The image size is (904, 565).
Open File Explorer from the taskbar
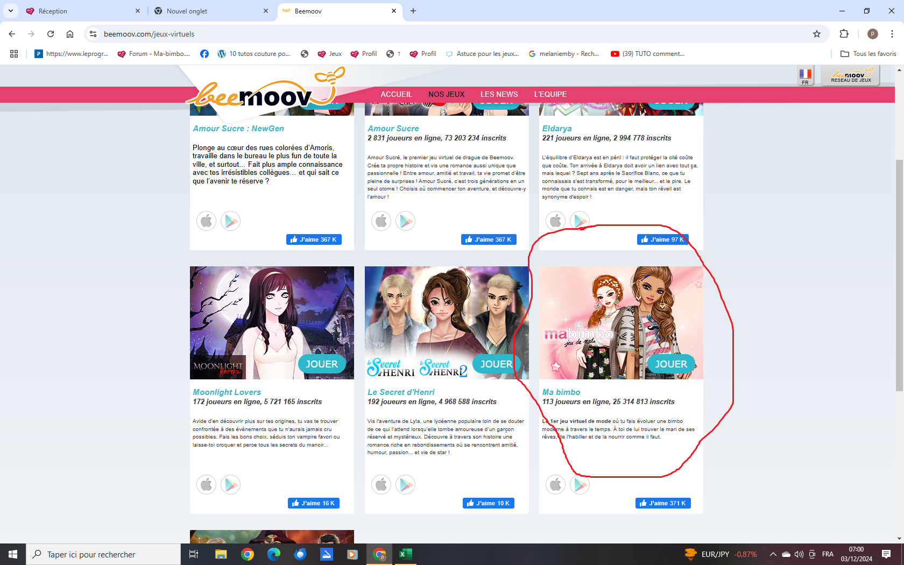tap(221, 554)
